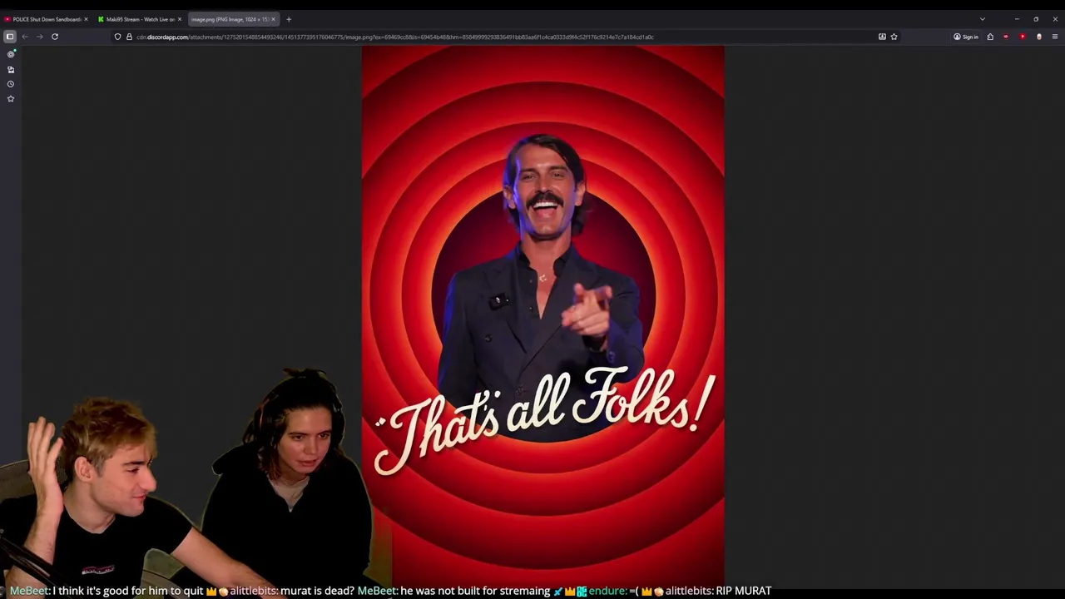This screenshot has height=599, width=1065.
Task: Close the POLICE Shut Down Sandboard tab
Action: coord(86,19)
